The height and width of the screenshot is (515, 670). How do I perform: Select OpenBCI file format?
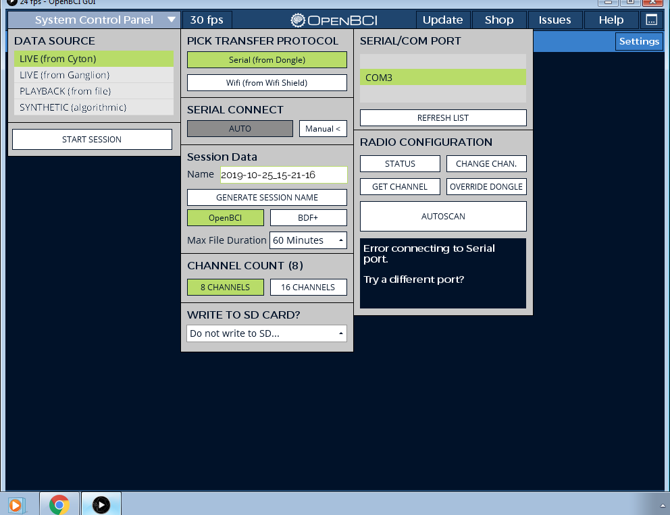click(225, 218)
